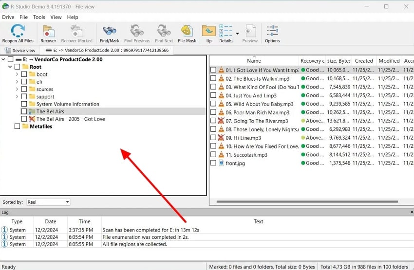Open the Tools menu

(39, 17)
